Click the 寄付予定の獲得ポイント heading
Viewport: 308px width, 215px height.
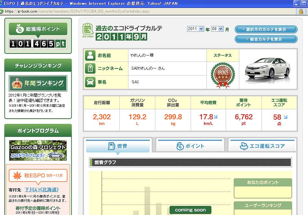(x=38, y=208)
